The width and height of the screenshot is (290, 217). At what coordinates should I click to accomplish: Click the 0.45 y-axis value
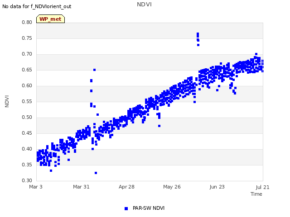click(27, 133)
